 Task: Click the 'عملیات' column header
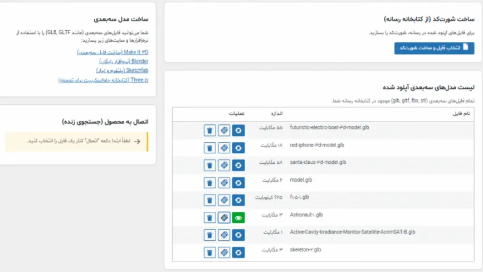coord(237,114)
